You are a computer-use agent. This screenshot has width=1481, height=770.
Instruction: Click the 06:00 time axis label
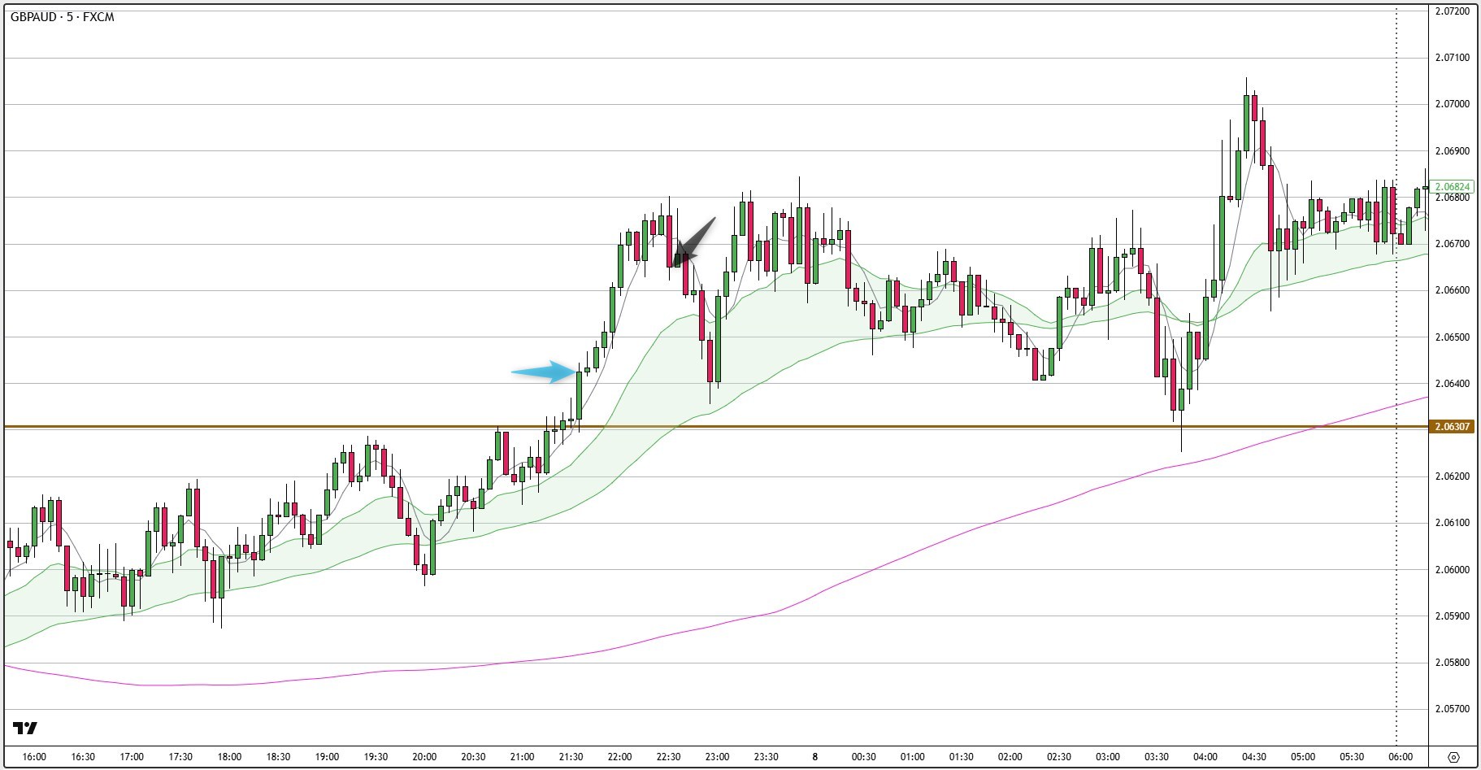pos(1400,757)
